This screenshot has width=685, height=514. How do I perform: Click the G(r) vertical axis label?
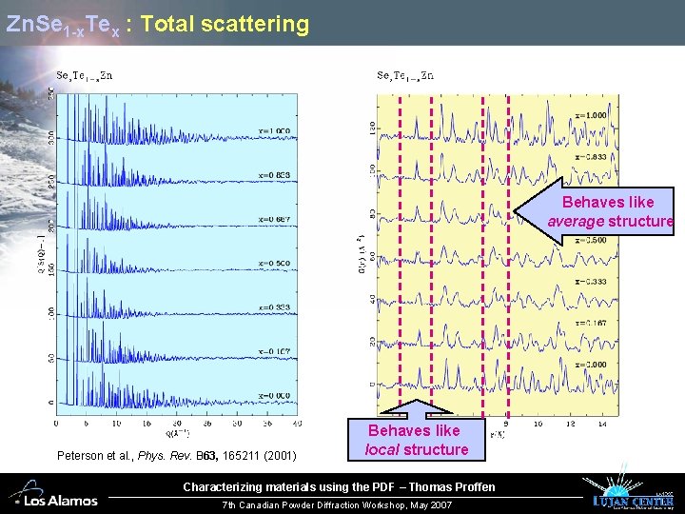coord(362,255)
